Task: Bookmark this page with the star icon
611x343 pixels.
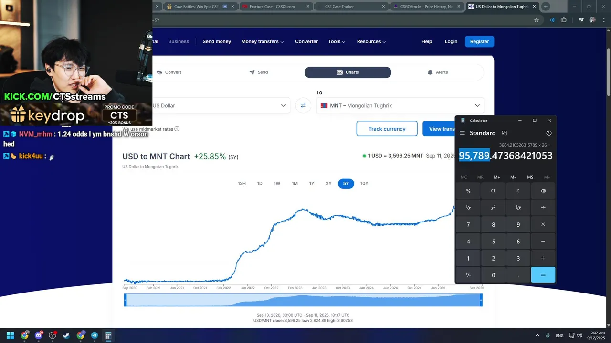Action: [x=537, y=20]
